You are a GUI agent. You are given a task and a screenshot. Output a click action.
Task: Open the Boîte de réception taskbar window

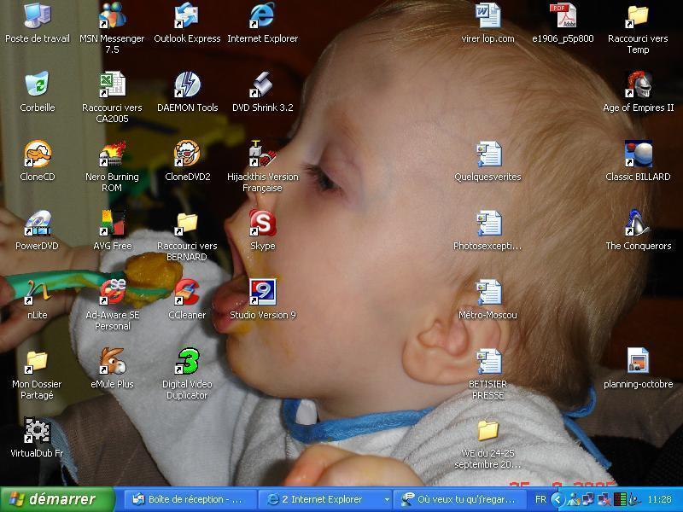[188, 499]
